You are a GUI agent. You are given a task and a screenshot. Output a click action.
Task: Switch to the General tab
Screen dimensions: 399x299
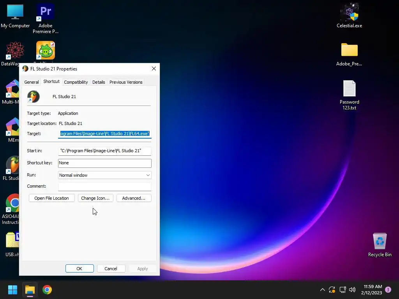[32, 82]
